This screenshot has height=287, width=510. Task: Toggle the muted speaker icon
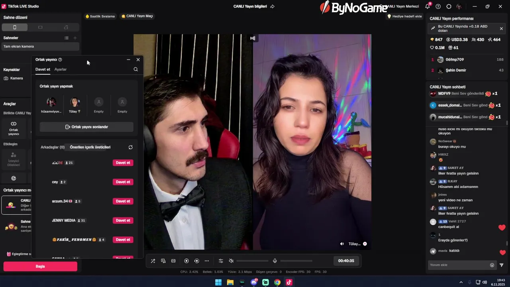231,261
